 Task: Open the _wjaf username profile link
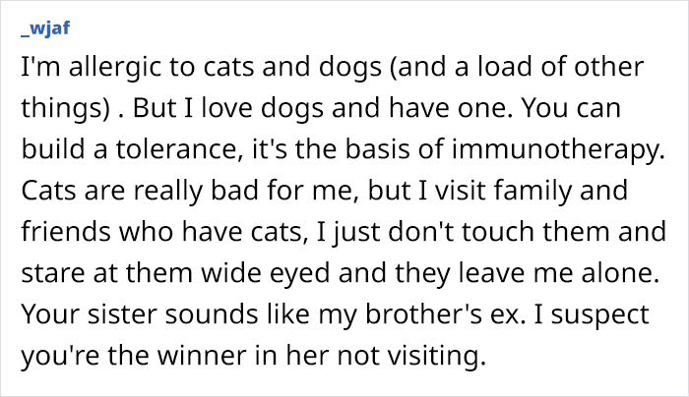(x=40, y=28)
